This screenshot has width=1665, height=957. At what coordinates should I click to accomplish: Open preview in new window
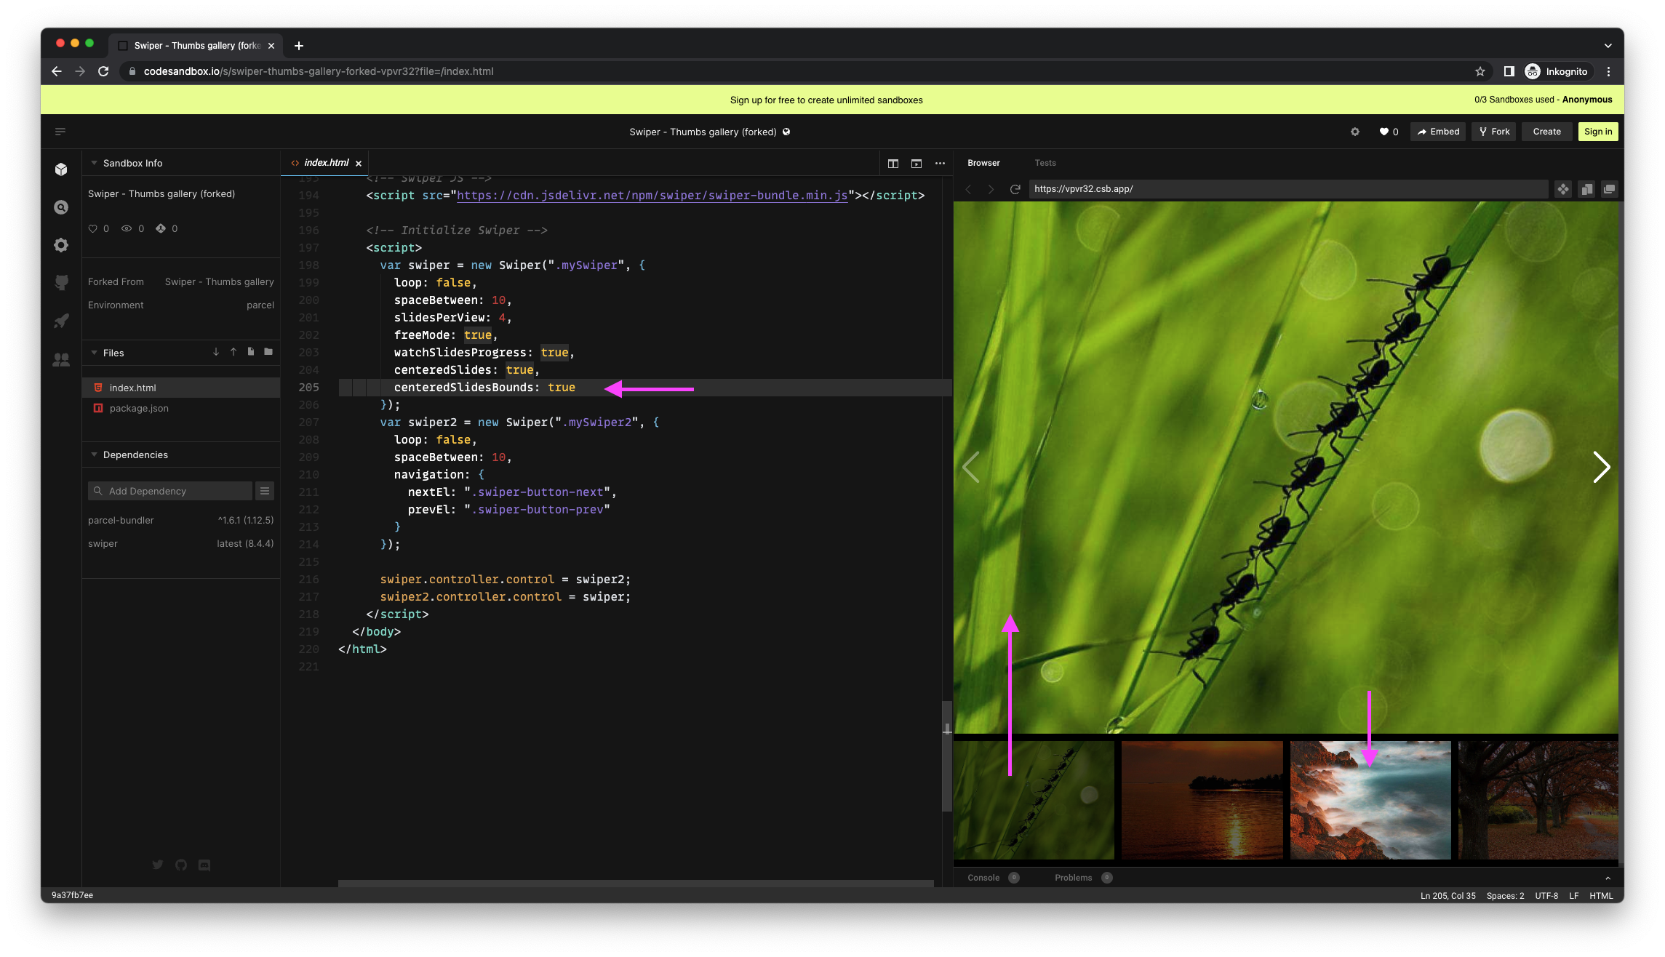(1609, 189)
